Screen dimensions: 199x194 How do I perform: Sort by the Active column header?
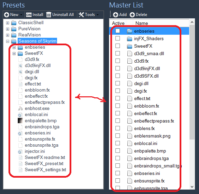[118, 23]
